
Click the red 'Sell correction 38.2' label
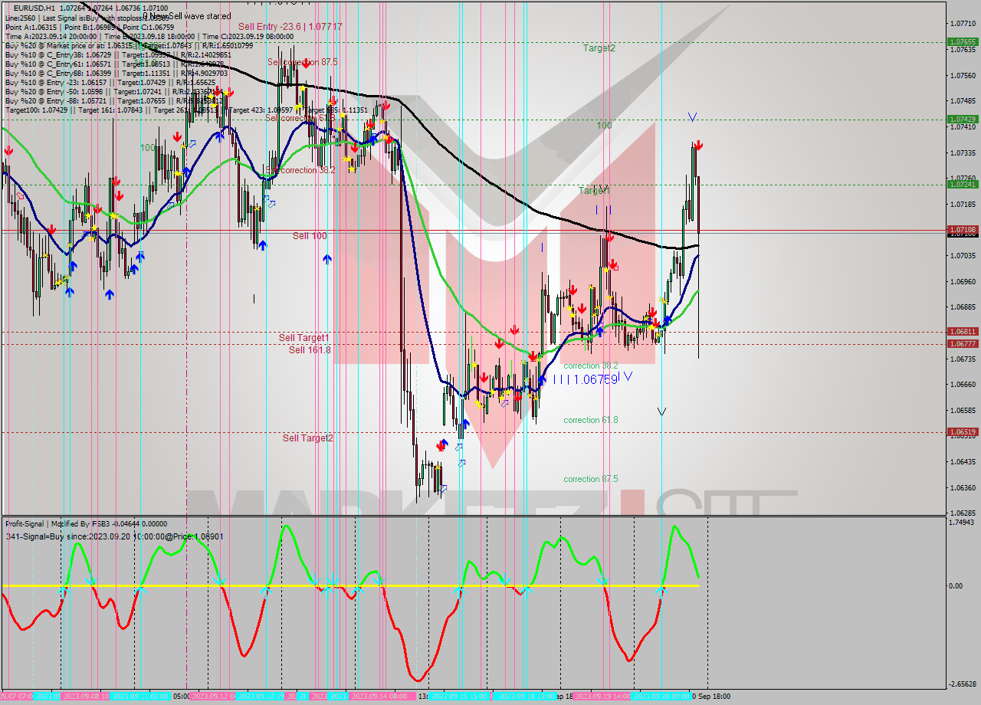tap(300, 170)
